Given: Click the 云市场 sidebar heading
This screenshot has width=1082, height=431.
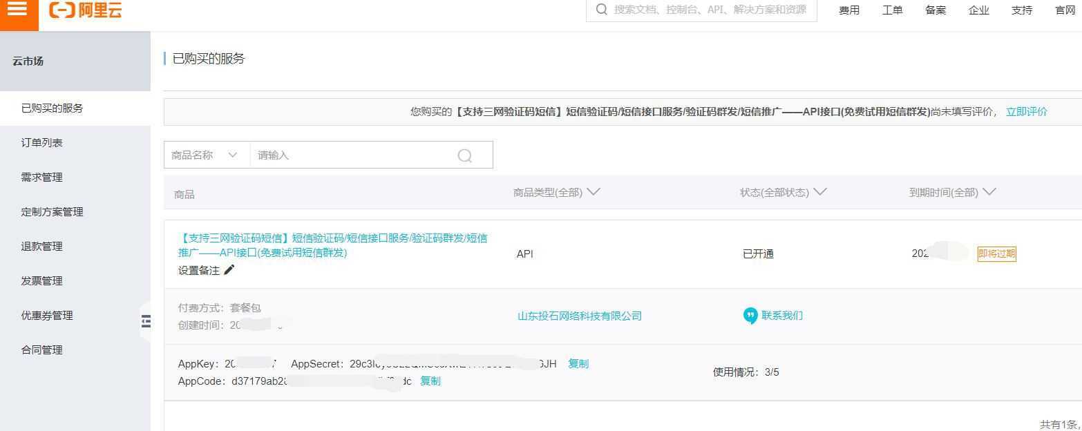Looking at the screenshot, I should coord(28,61).
